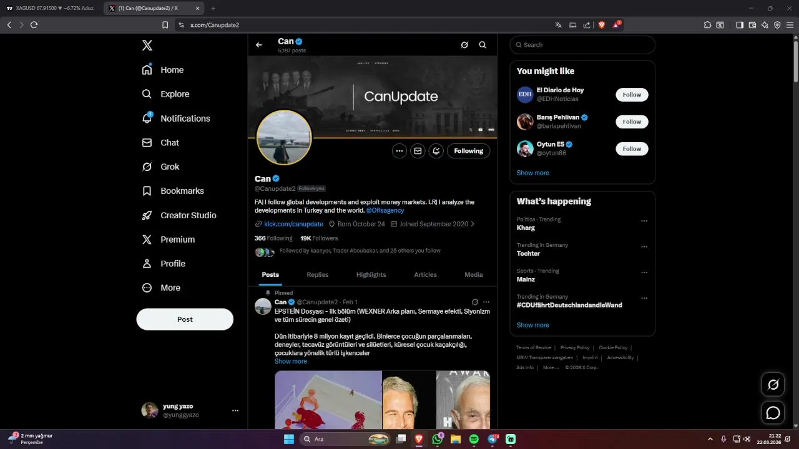Open profile more options ellipsis button
799x449 pixels.
tap(399, 151)
